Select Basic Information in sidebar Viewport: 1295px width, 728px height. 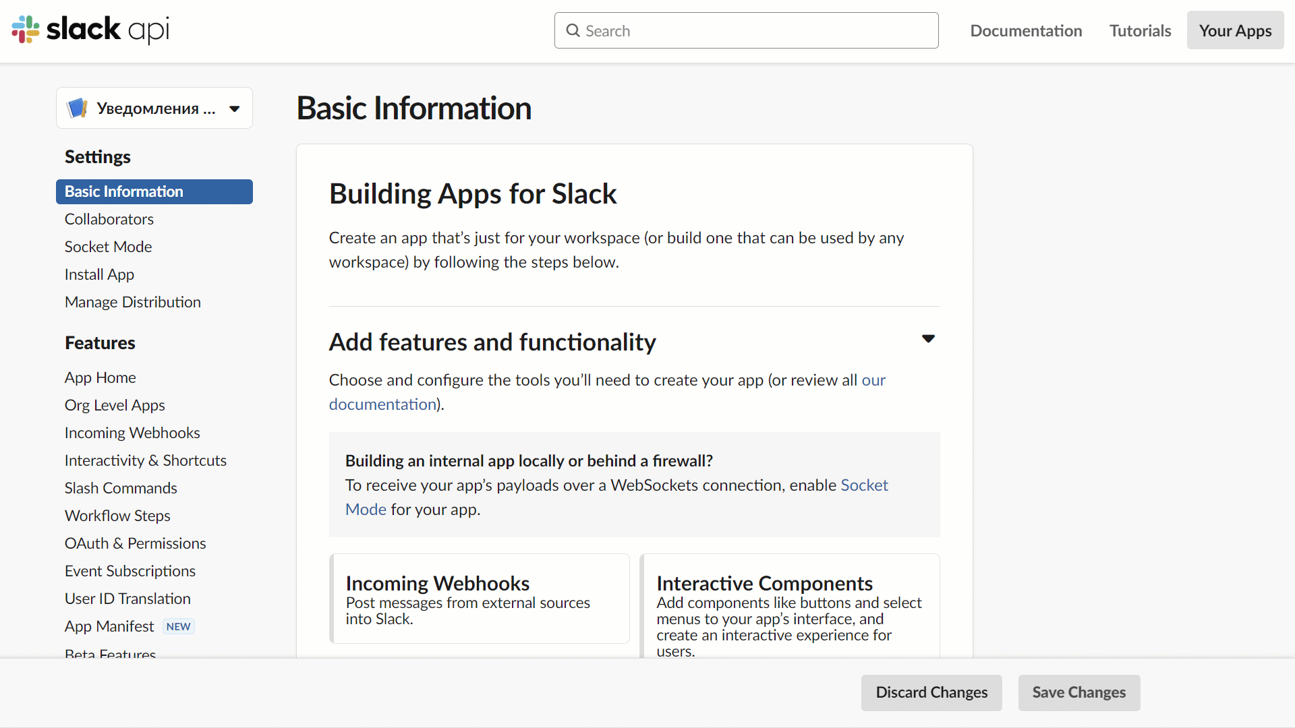154,191
